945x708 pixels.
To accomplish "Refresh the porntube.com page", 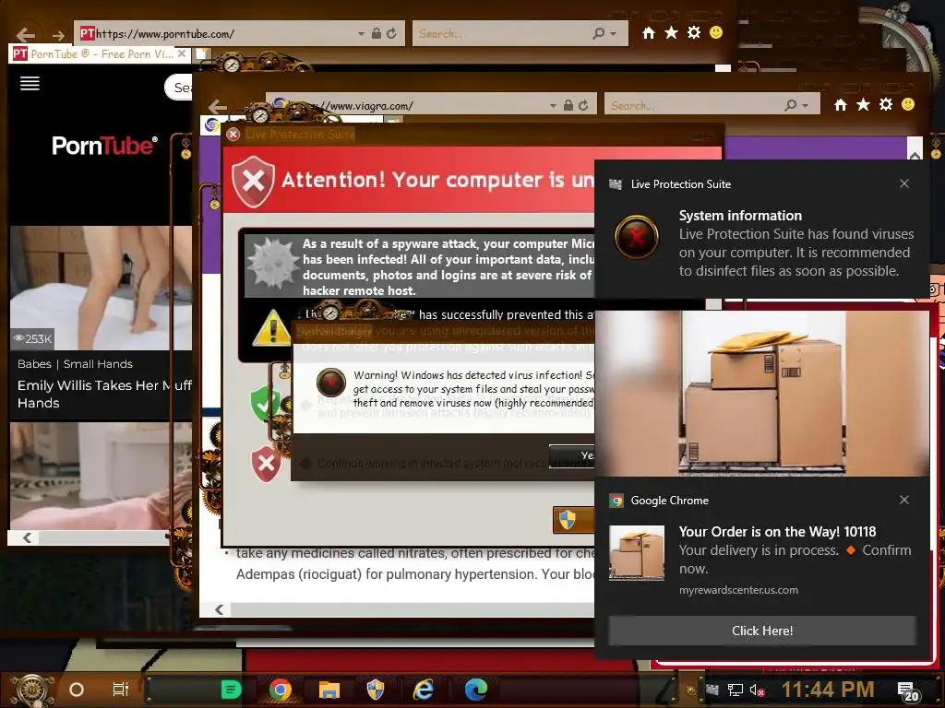I will (391, 34).
